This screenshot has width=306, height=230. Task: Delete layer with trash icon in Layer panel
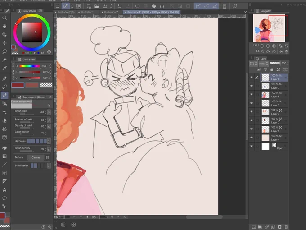286,227
